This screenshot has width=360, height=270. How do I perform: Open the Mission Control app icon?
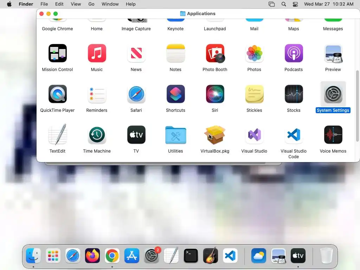click(x=57, y=53)
